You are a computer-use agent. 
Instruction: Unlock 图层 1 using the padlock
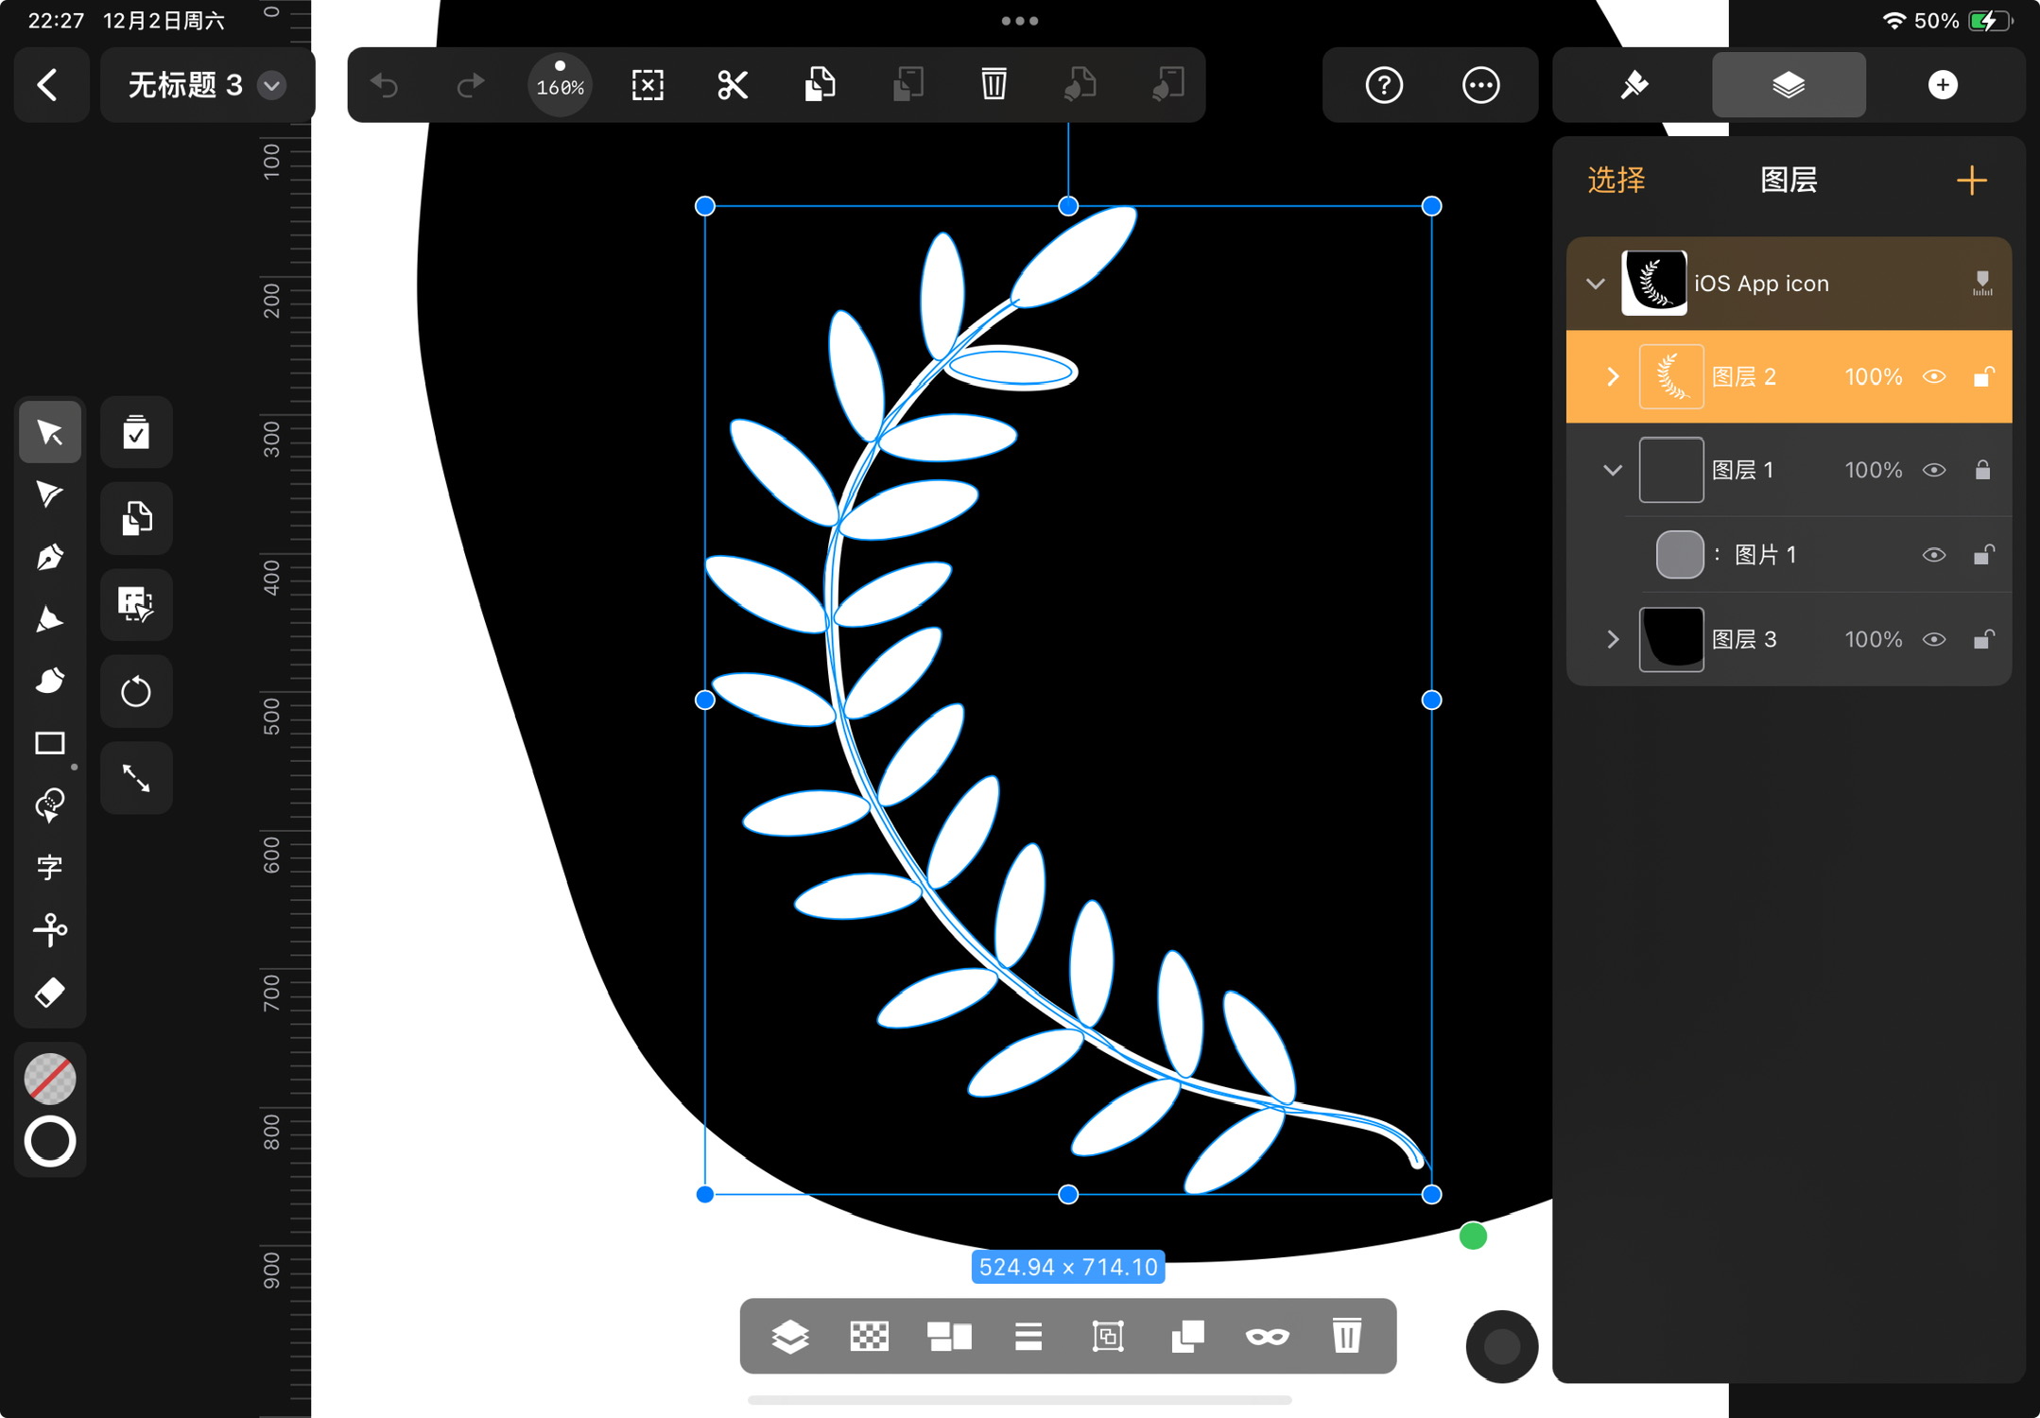[x=1983, y=470]
